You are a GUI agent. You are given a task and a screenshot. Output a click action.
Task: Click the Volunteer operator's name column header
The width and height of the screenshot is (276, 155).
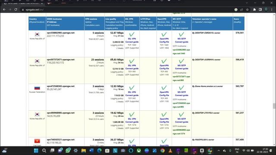click(212, 23)
